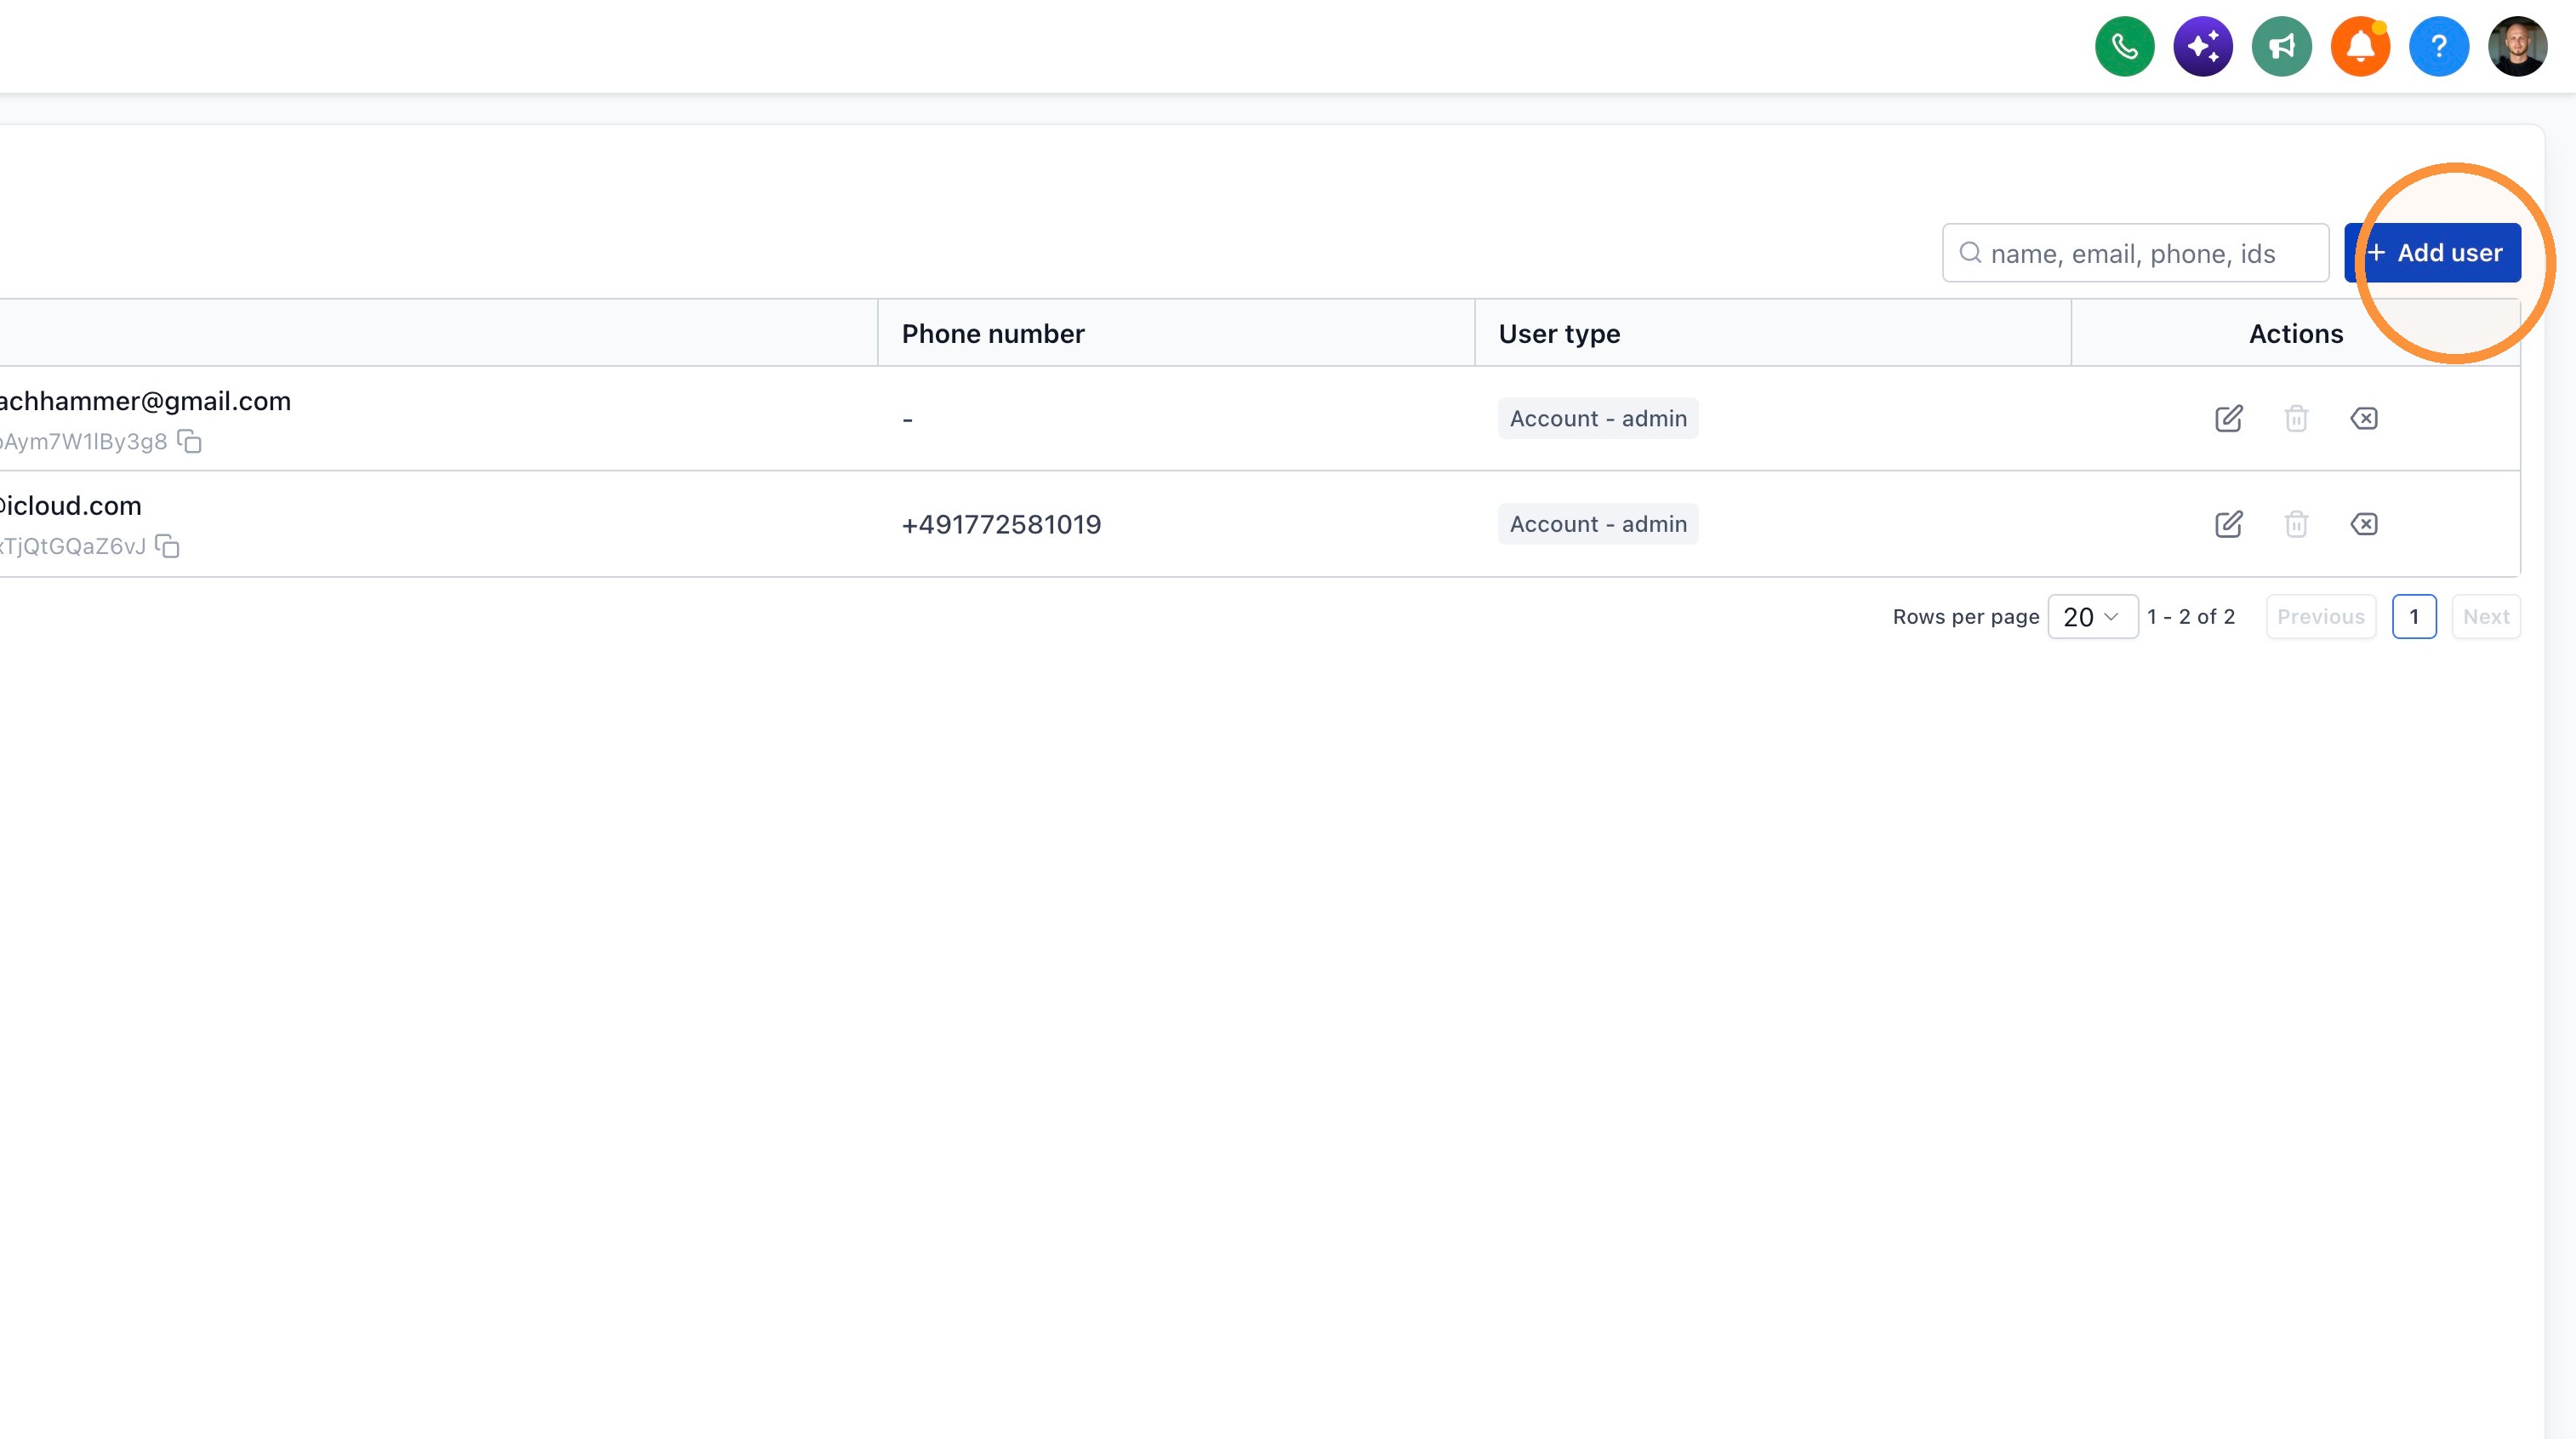Focus the name, email, phone, ids search field
The height and width of the screenshot is (1439, 2576).
point(2135,253)
